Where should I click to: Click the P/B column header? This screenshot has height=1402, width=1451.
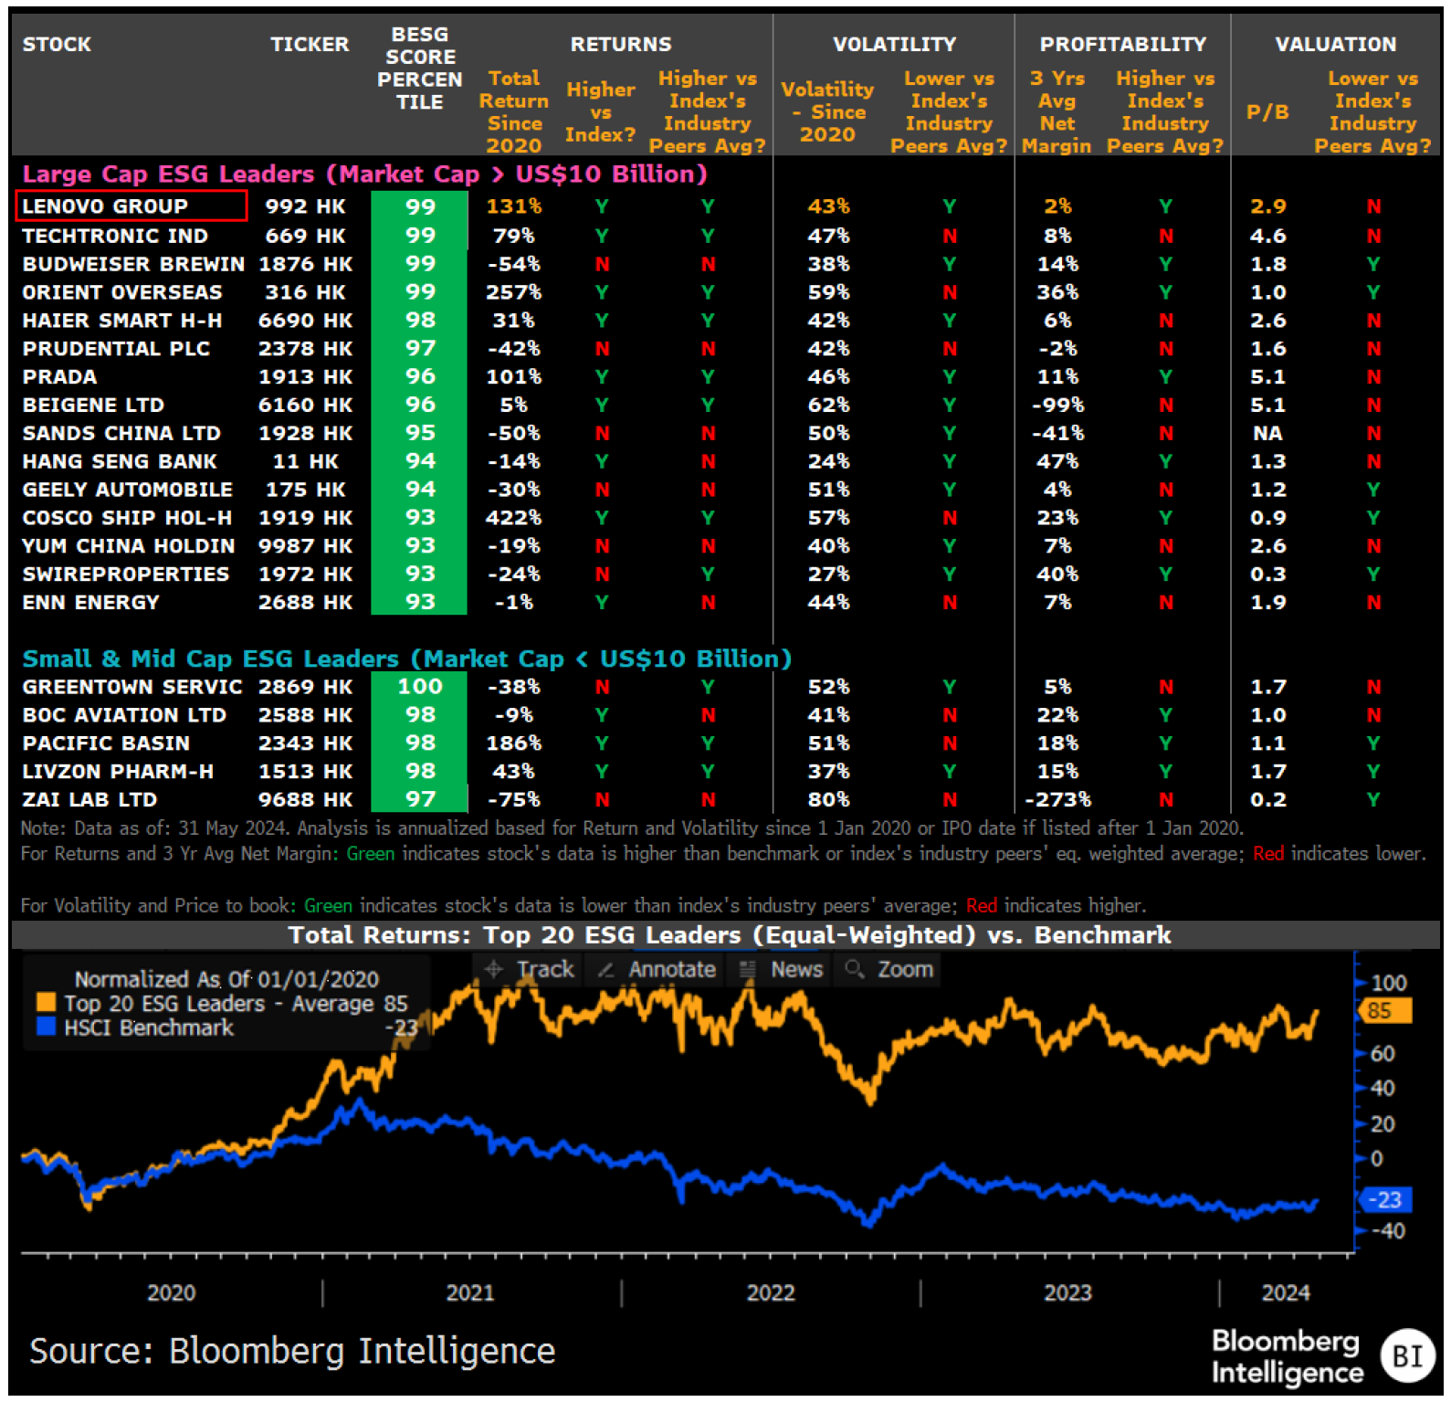[1267, 111]
